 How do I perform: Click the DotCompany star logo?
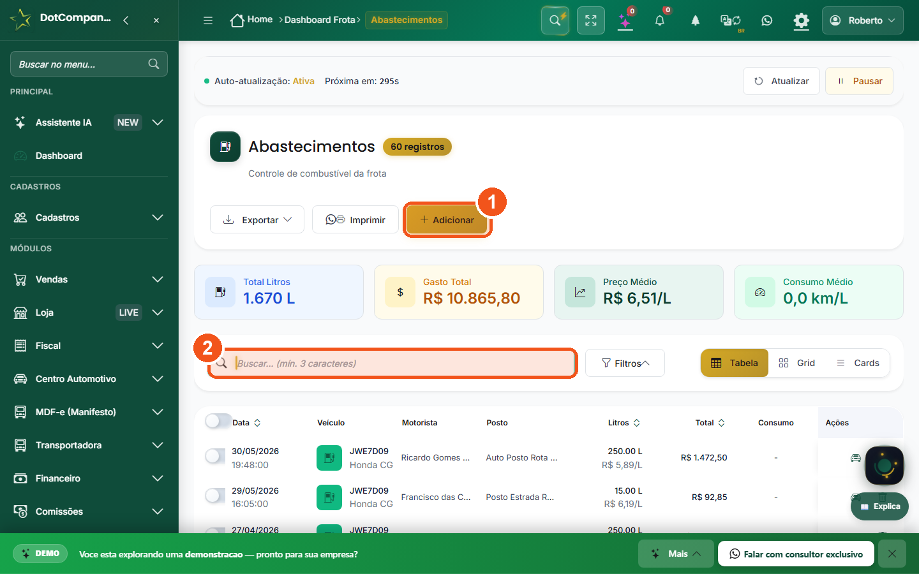point(20,19)
